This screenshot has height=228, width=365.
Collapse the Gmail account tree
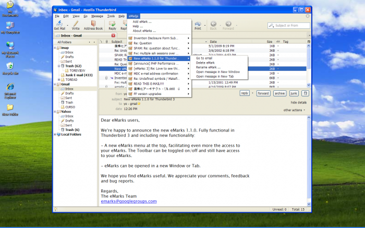coord(55,85)
